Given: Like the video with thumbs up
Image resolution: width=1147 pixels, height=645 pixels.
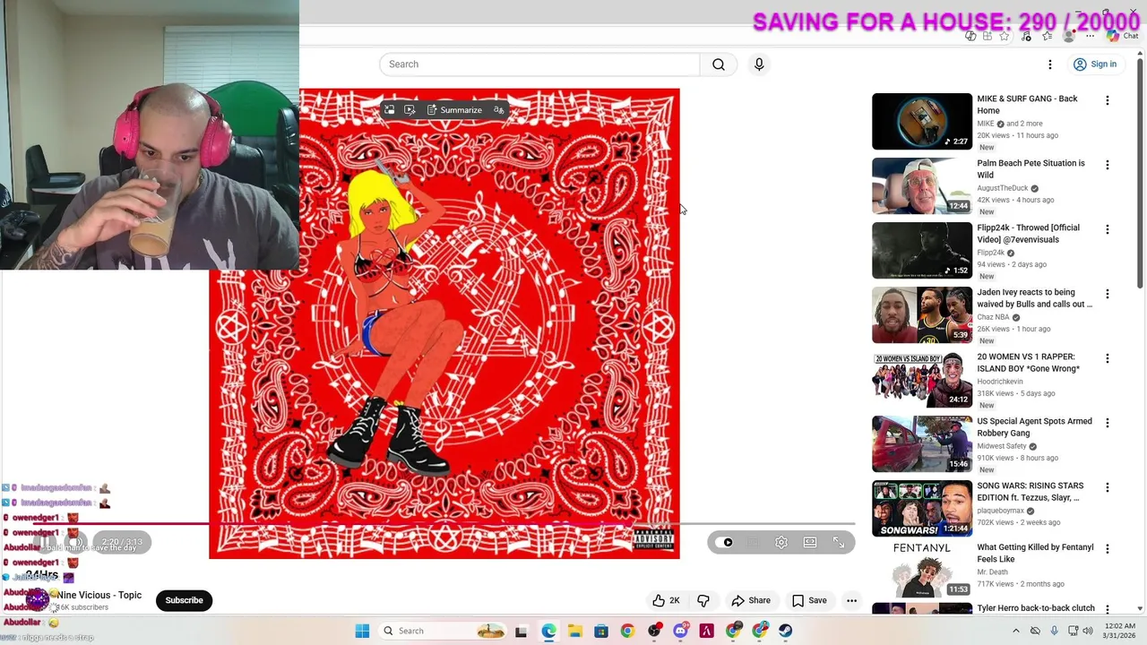Looking at the screenshot, I should coord(667,601).
